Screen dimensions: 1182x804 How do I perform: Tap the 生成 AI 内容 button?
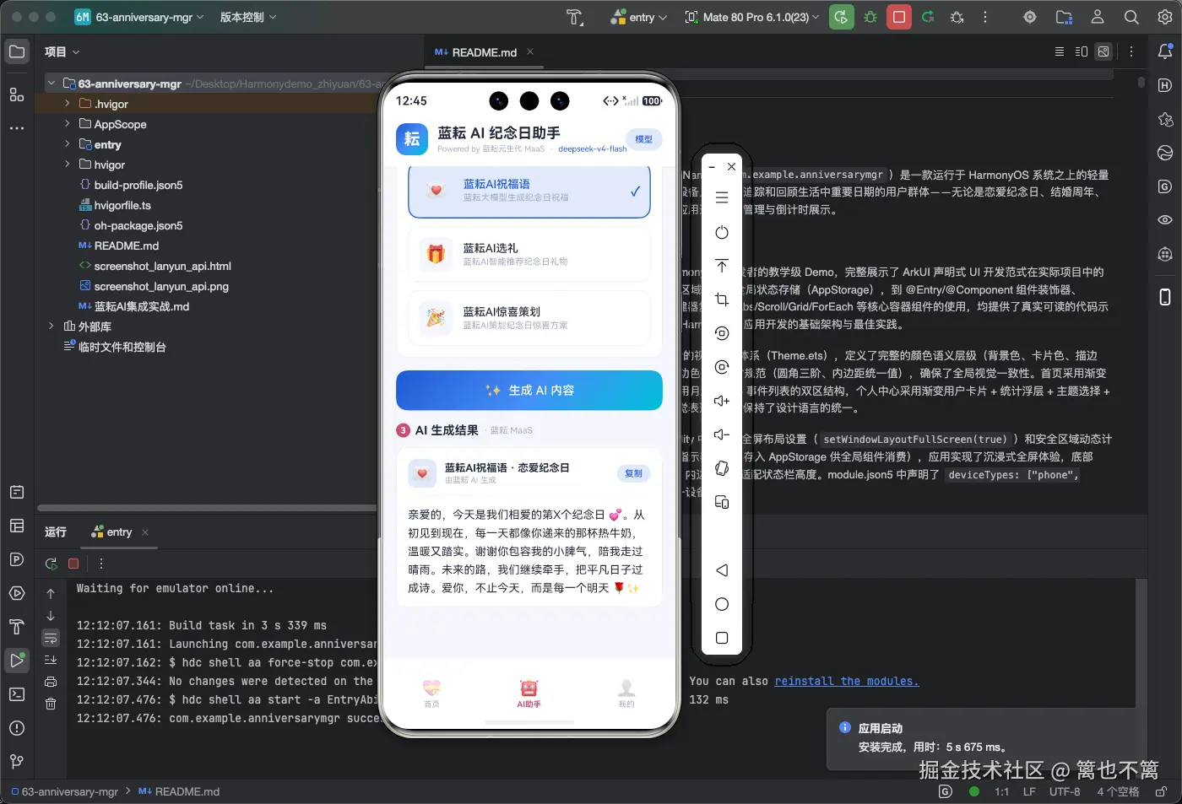529,391
